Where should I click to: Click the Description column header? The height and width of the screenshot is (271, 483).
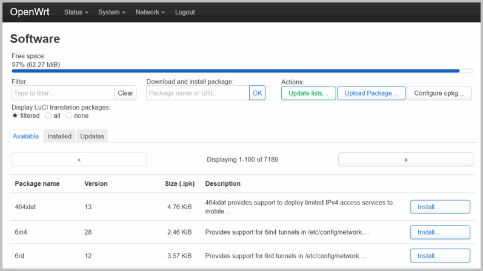coord(222,184)
